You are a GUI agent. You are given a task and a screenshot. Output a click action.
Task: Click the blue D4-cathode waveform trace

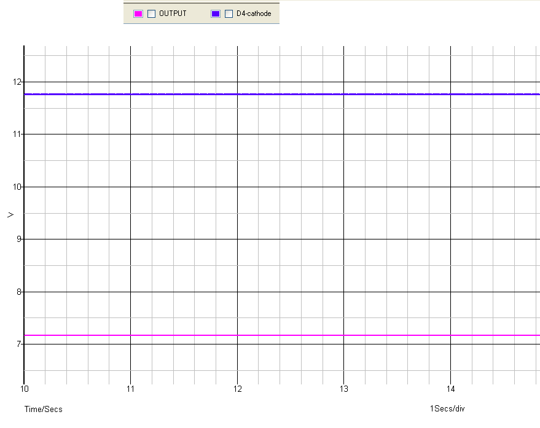[x=282, y=94]
